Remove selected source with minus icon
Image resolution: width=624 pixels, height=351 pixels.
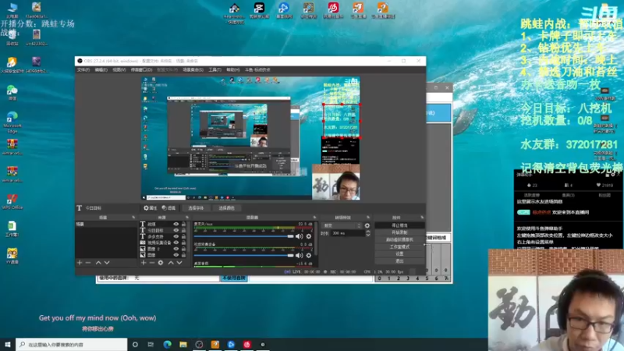[x=152, y=263]
